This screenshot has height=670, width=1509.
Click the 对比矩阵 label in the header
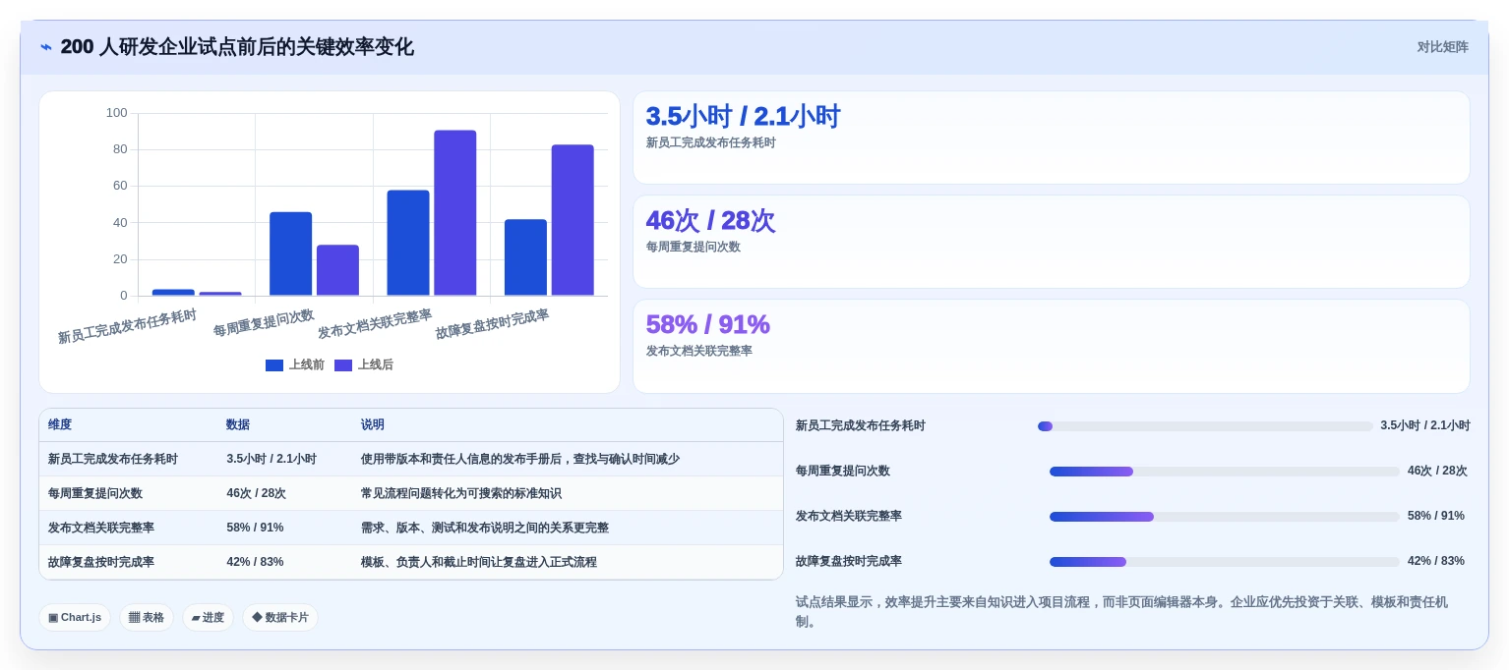(1442, 47)
